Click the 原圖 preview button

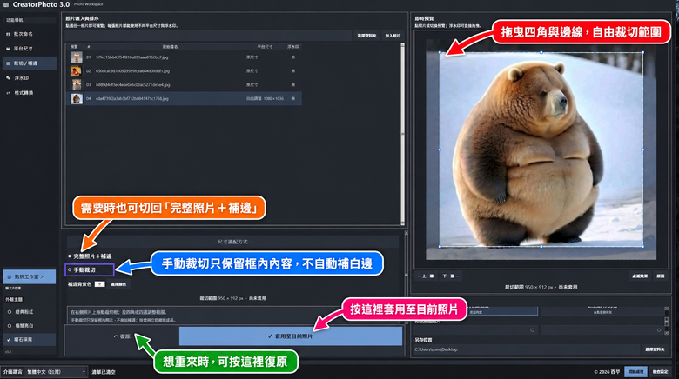pyautogui.click(x=661, y=276)
